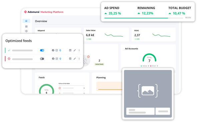
Task: Open the dashboard grid icon in the sidebar
Action: tap(26, 26)
